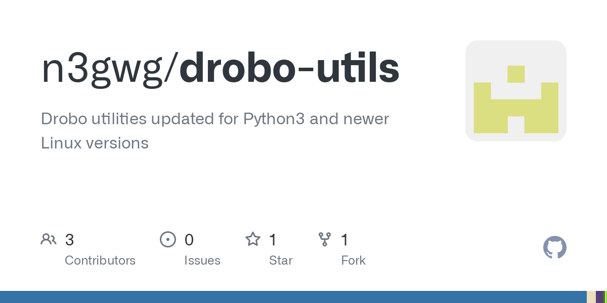Click the purple segment of language bar
607x303 pixels.
[x=599, y=297]
